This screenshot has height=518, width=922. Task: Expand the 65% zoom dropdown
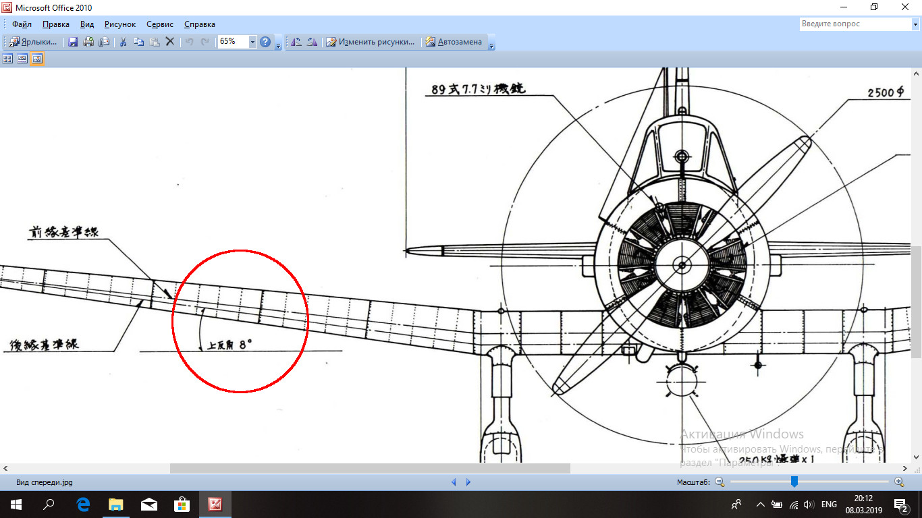tap(253, 42)
